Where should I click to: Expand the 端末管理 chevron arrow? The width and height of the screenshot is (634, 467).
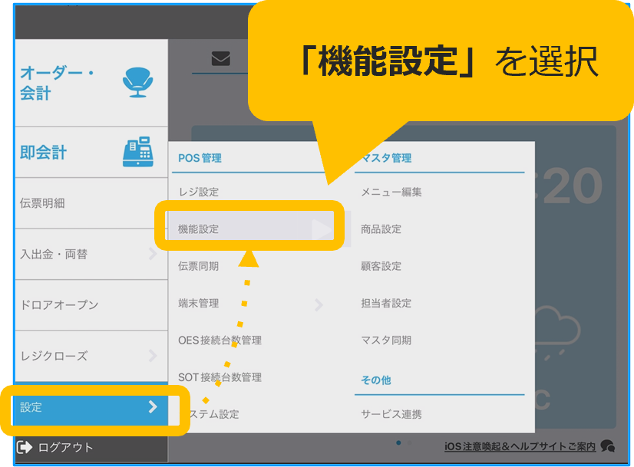[318, 304]
